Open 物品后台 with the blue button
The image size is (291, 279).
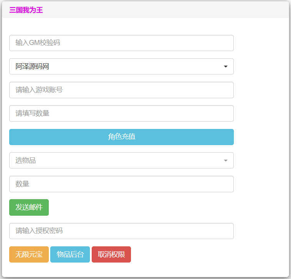70,254
